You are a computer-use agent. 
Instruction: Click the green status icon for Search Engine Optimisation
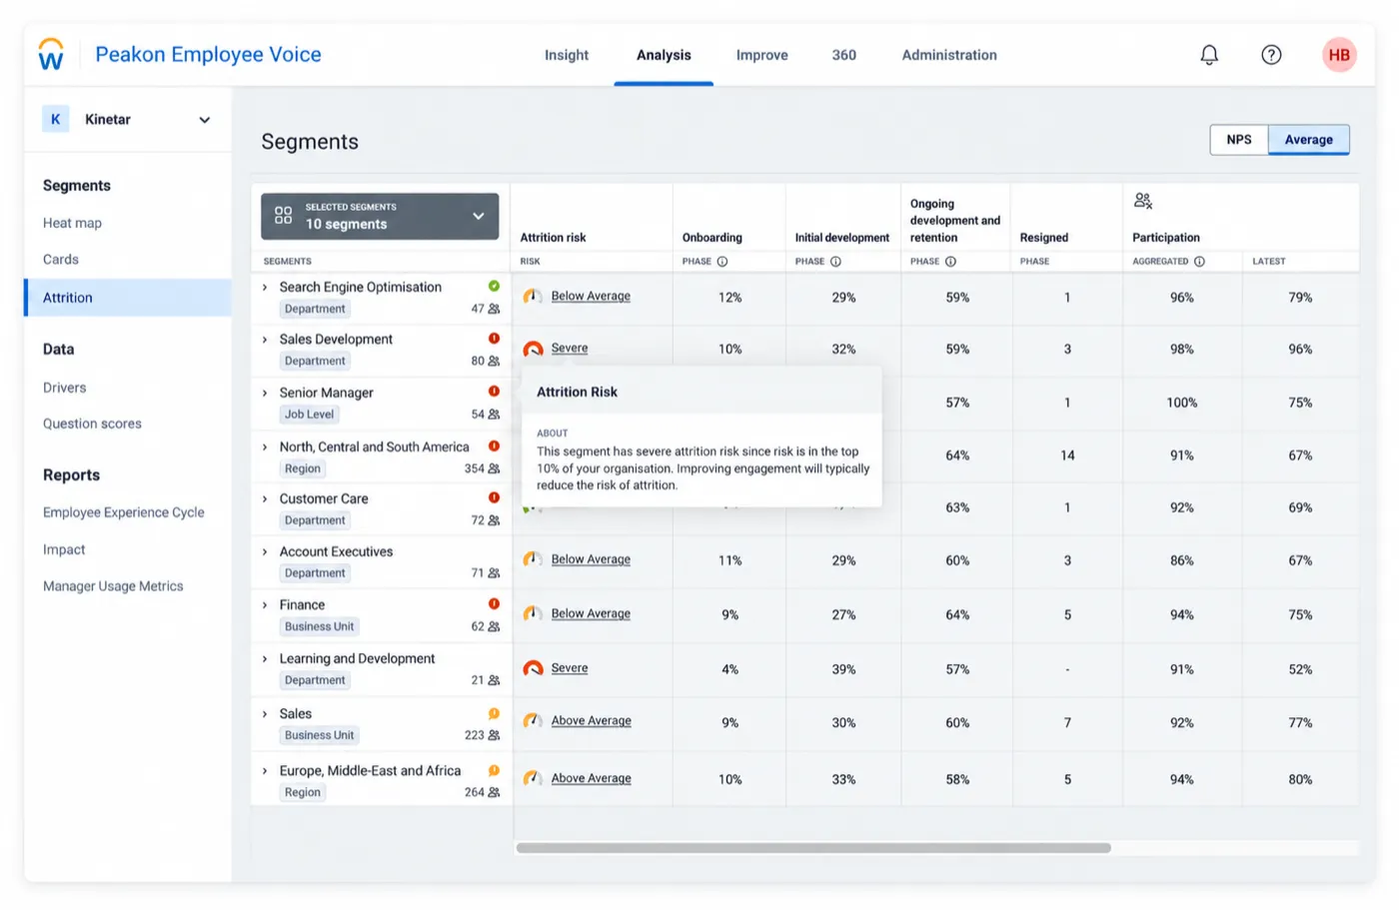tap(494, 286)
